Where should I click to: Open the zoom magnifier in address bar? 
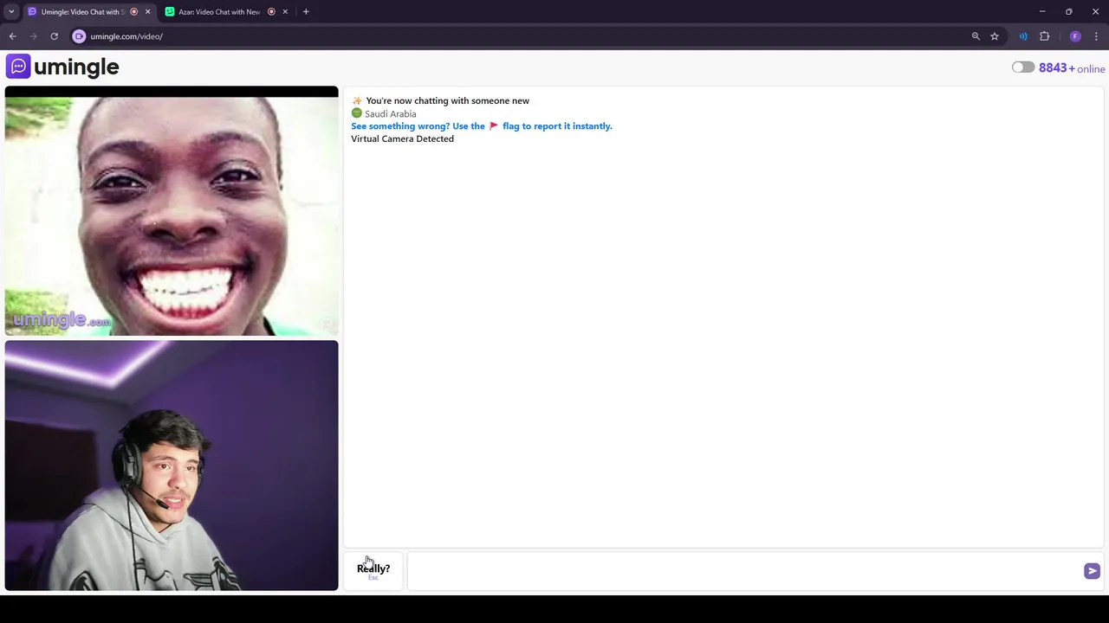976,36
